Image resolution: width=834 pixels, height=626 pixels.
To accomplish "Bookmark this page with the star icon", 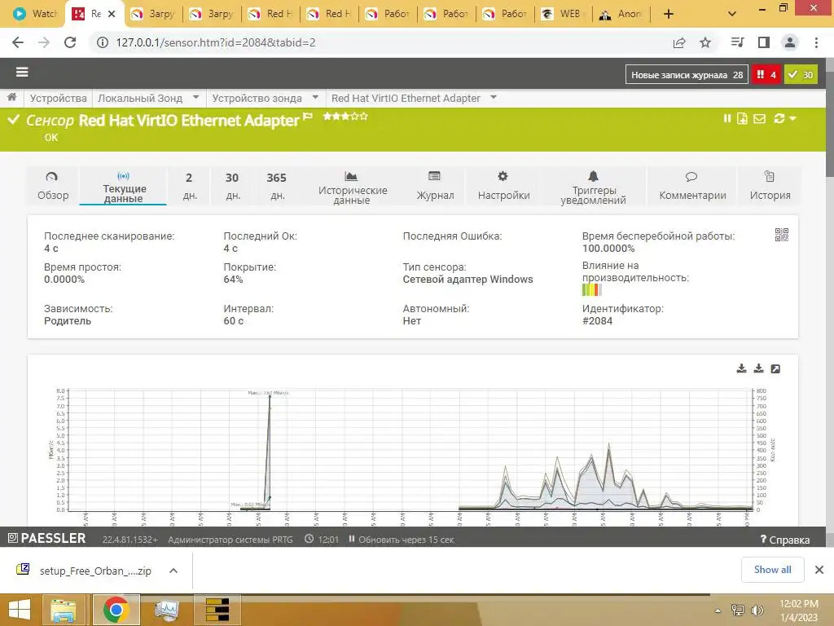I will 705,42.
